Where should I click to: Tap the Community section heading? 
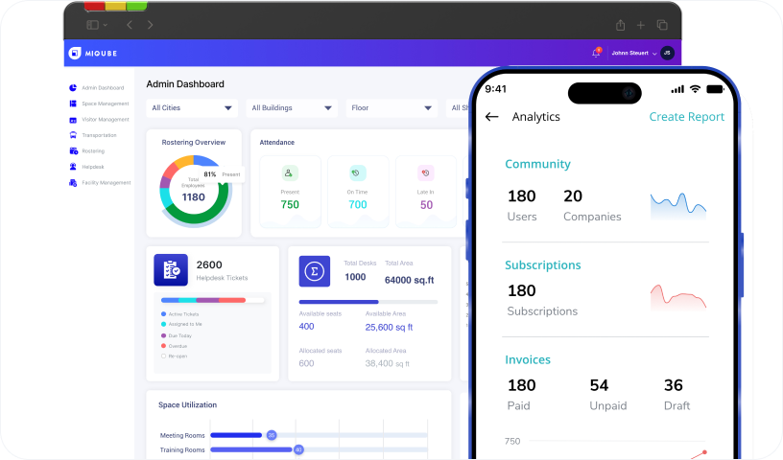537,164
